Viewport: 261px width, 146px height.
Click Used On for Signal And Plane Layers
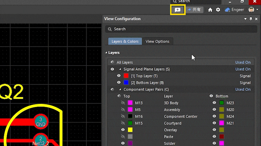(243, 69)
